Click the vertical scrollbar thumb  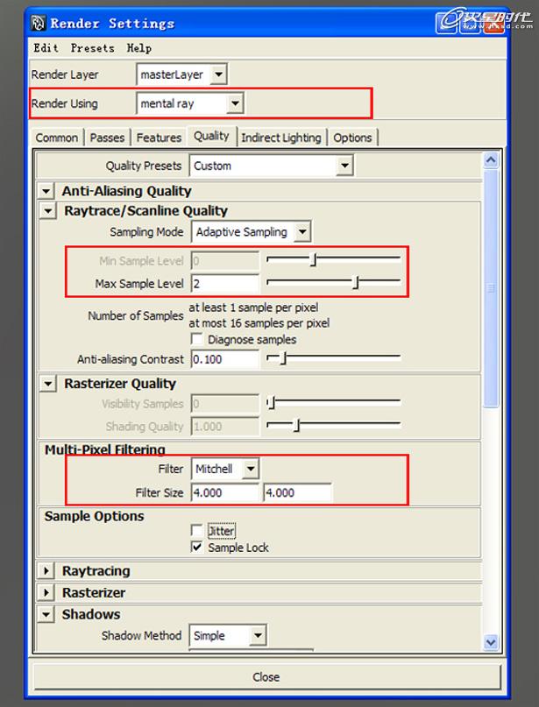pos(491,288)
